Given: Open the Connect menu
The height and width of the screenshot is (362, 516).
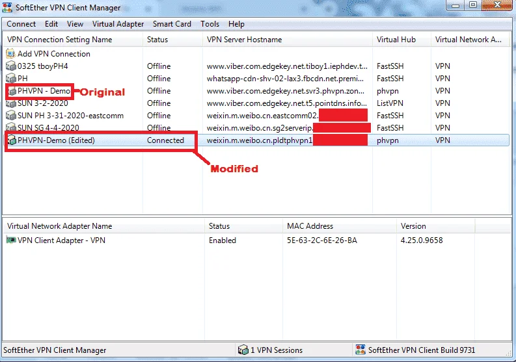Looking at the screenshot, I should (x=21, y=24).
